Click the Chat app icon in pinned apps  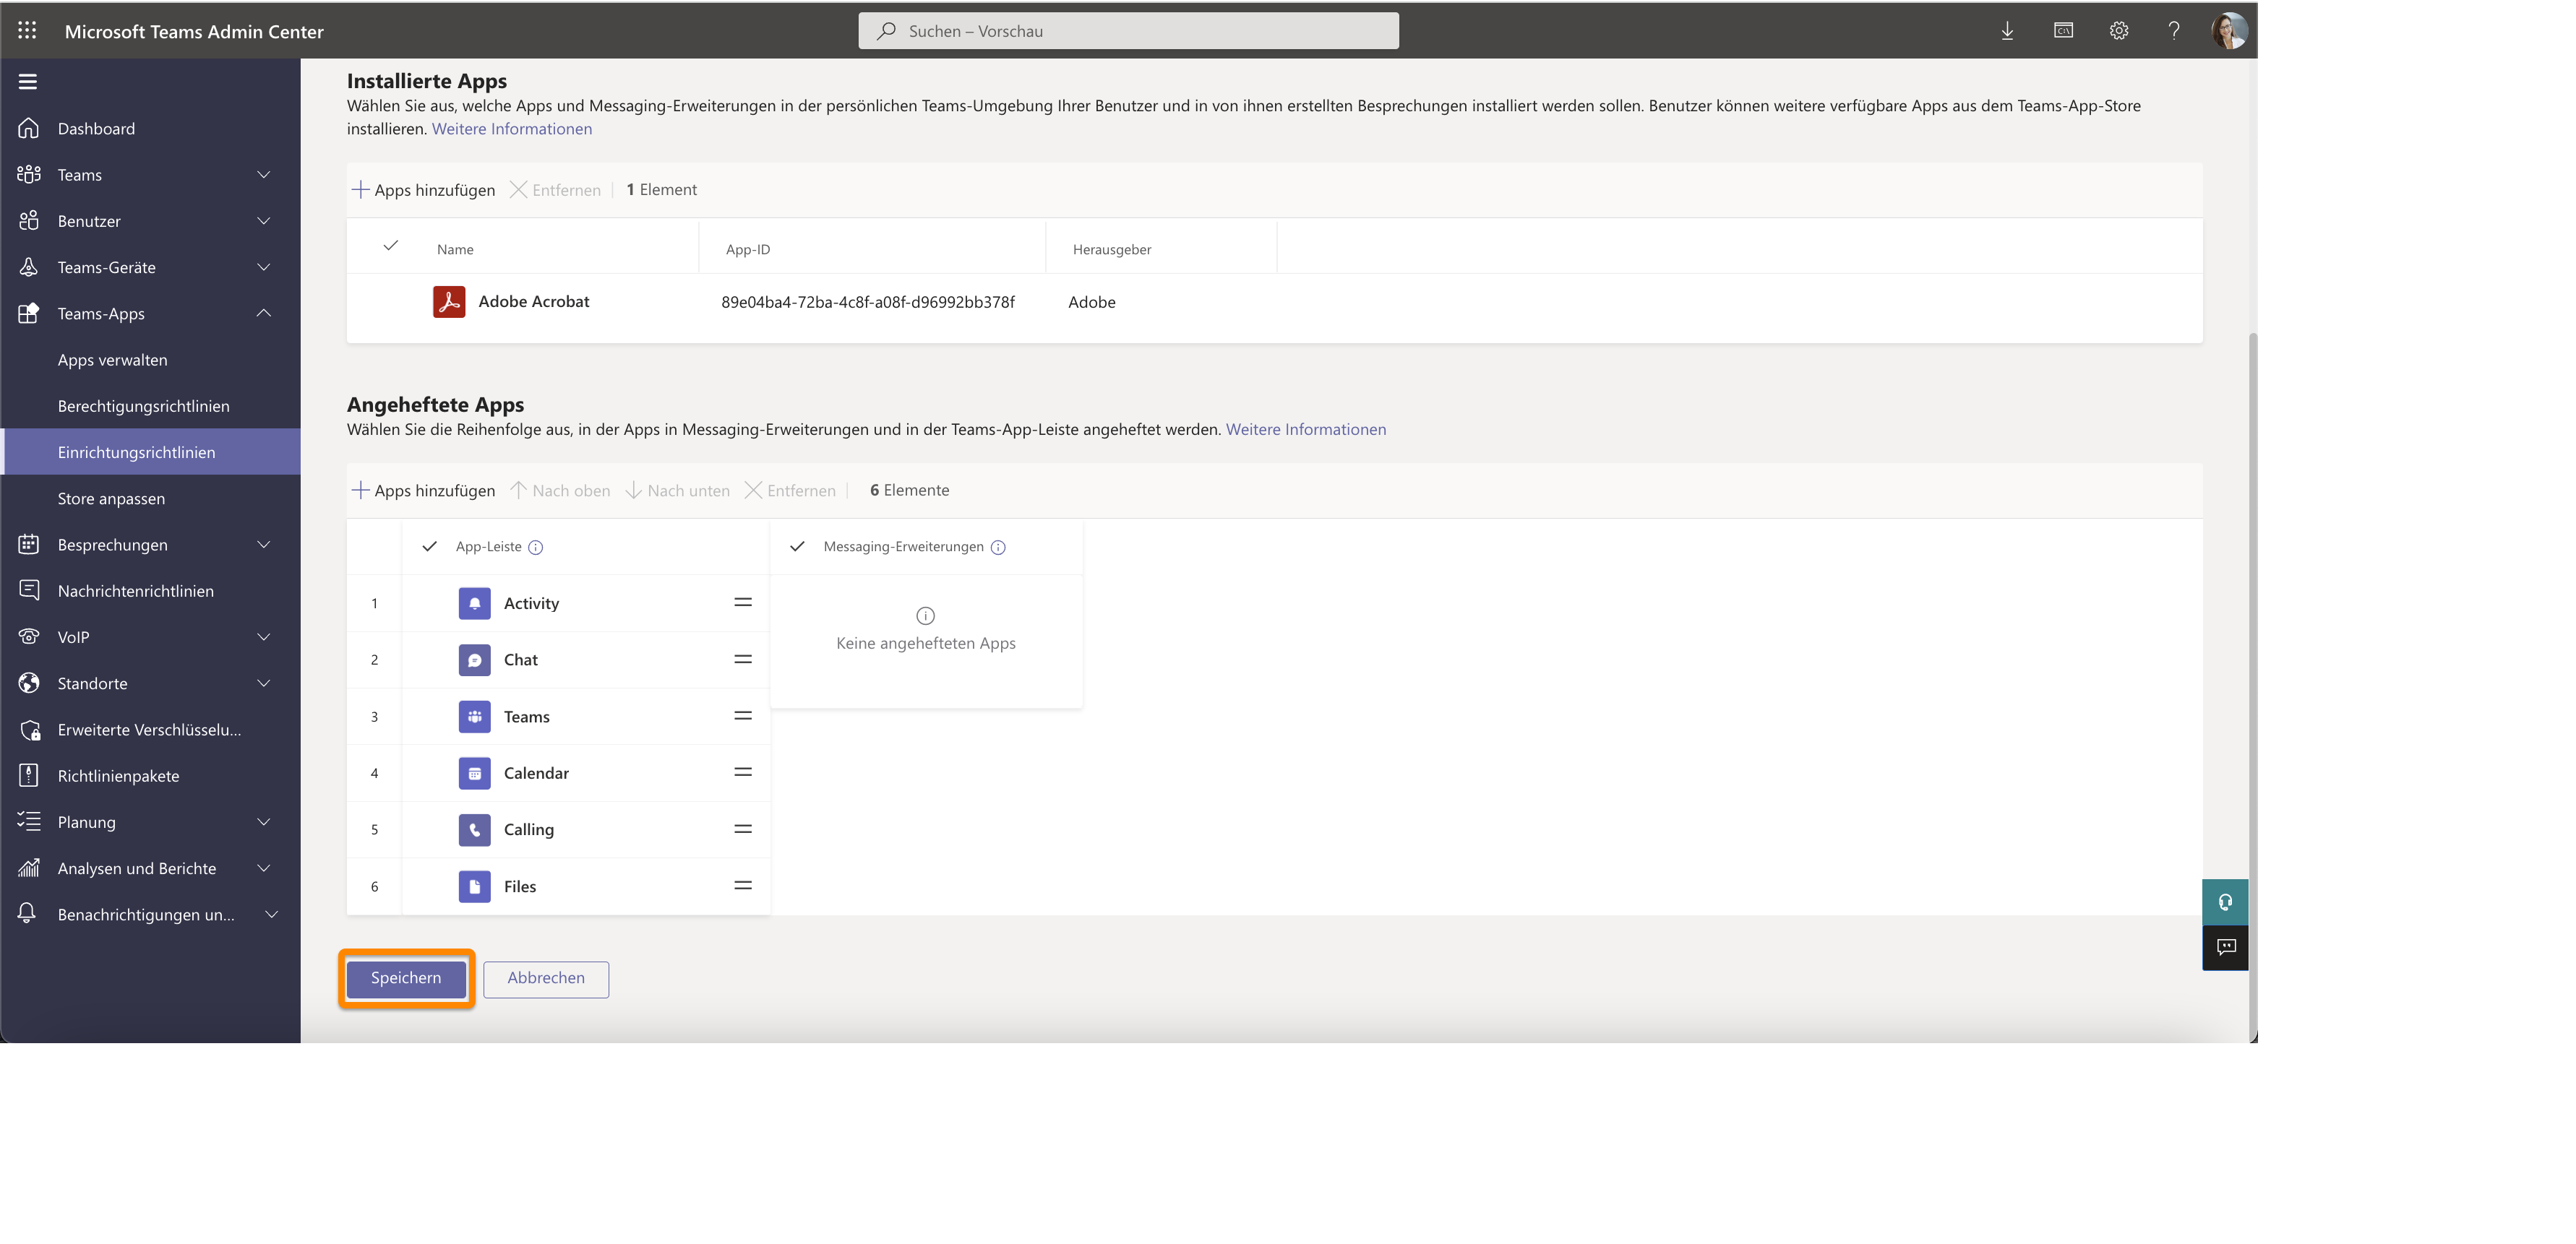[474, 660]
